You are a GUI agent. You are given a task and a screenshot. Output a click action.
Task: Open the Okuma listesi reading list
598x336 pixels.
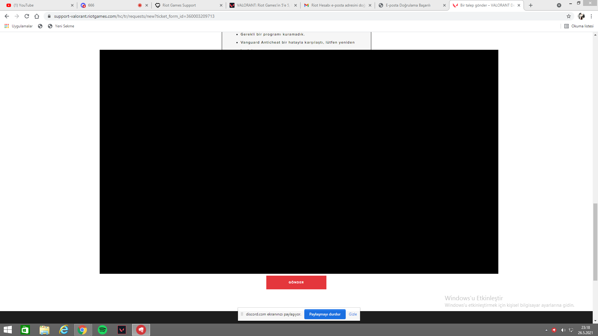[x=579, y=26]
